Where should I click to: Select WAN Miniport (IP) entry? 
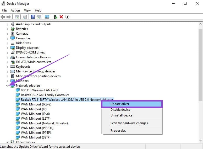(34, 109)
